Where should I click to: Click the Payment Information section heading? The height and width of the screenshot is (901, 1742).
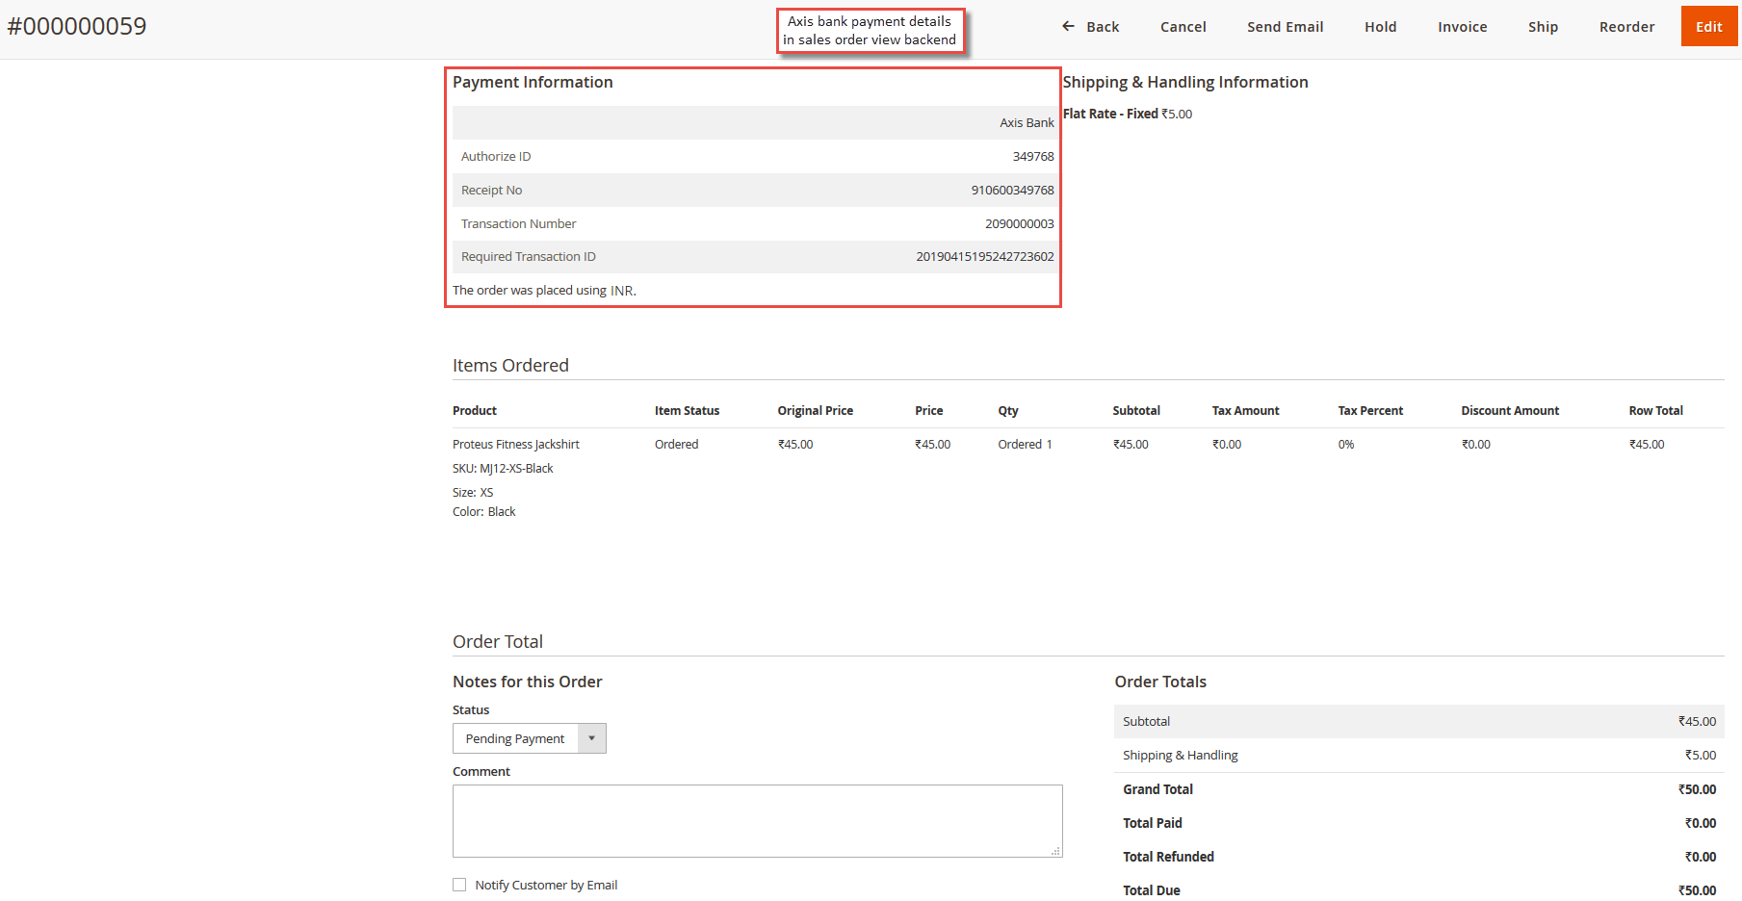click(533, 82)
